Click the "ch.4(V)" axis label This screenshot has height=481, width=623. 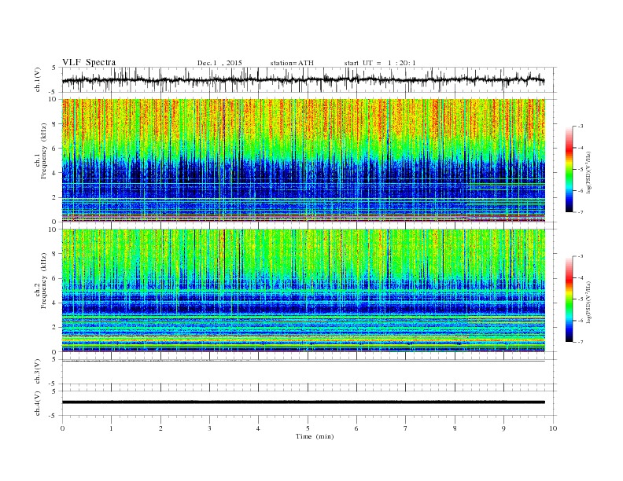click(38, 404)
